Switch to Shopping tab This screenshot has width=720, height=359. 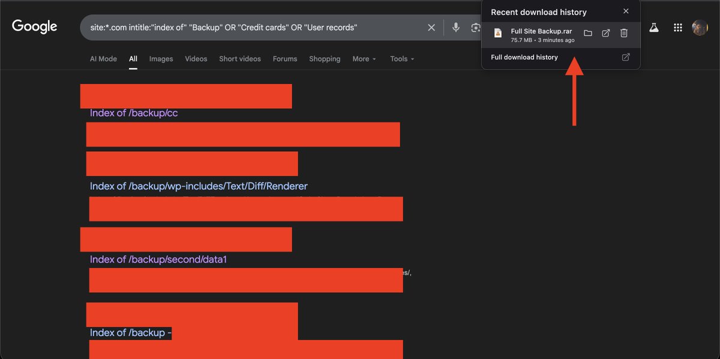325,59
